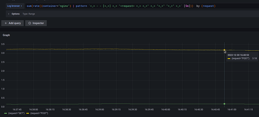This screenshot has height=117, width=259.
Task: Click the 16:37:45 x-axis label
Action: pos(17,110)
